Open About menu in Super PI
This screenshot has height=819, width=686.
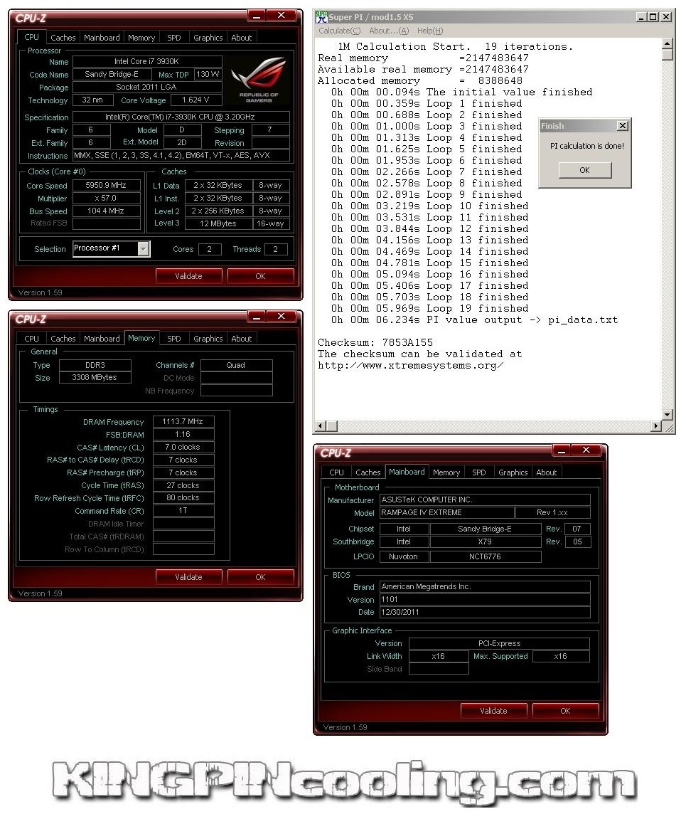coord(389,31)
